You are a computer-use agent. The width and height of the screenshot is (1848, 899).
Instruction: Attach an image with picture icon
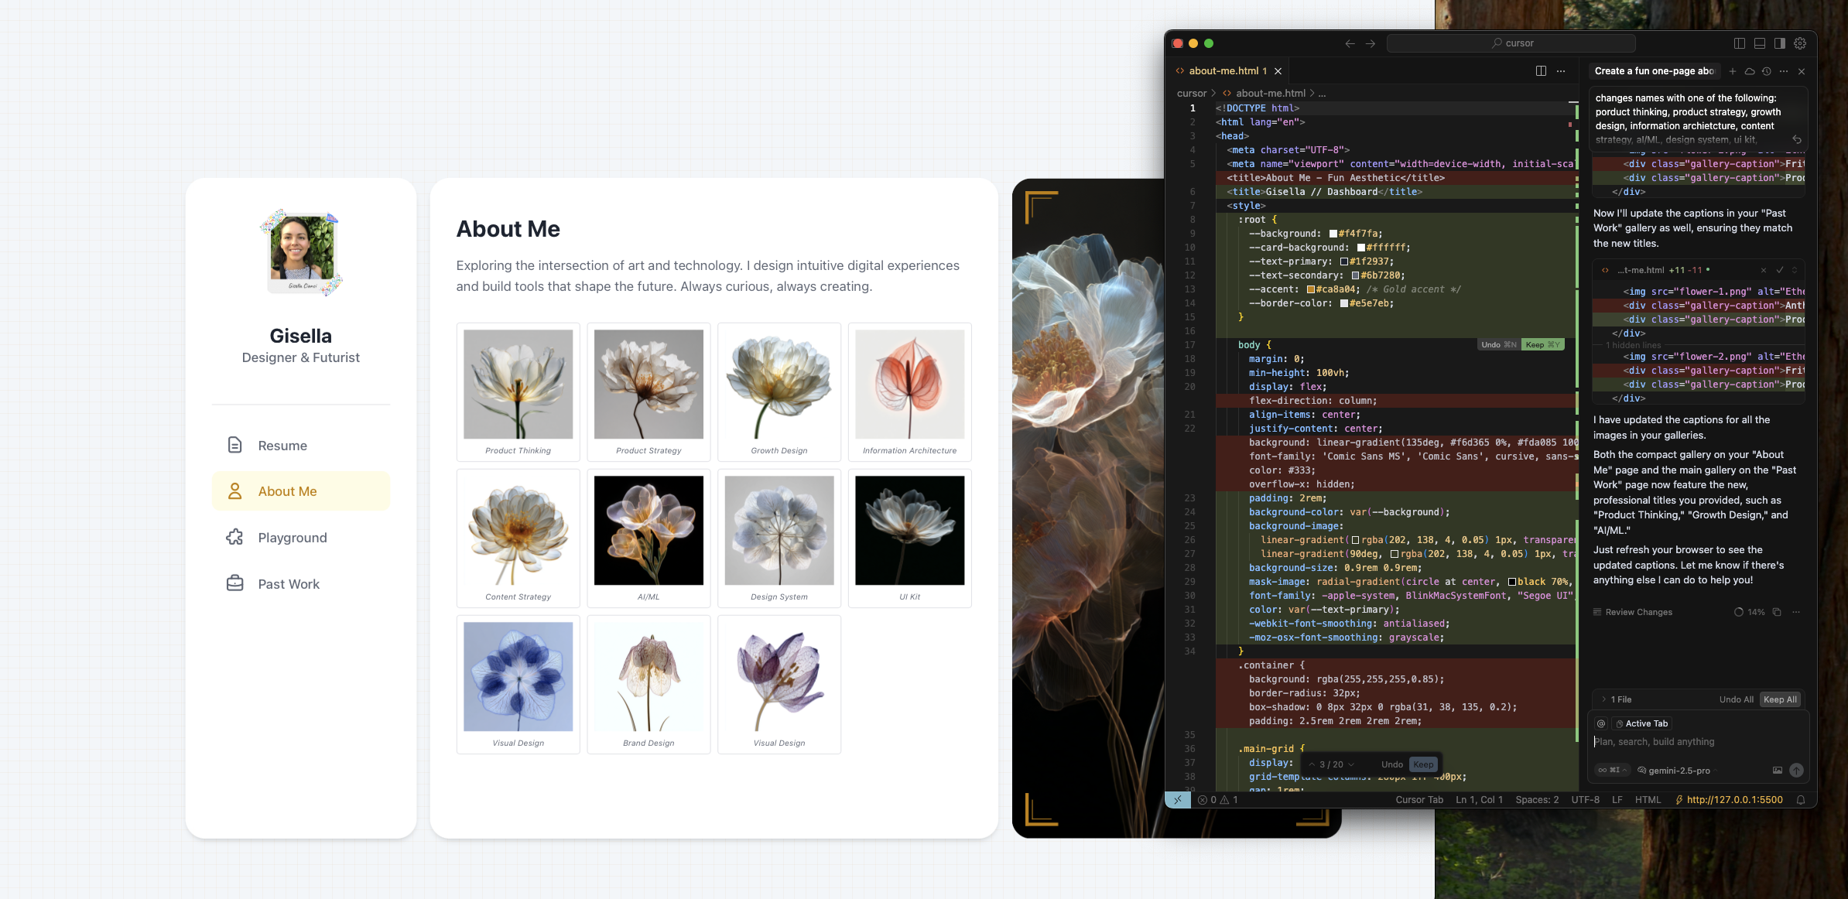(x=1778, y=770)
